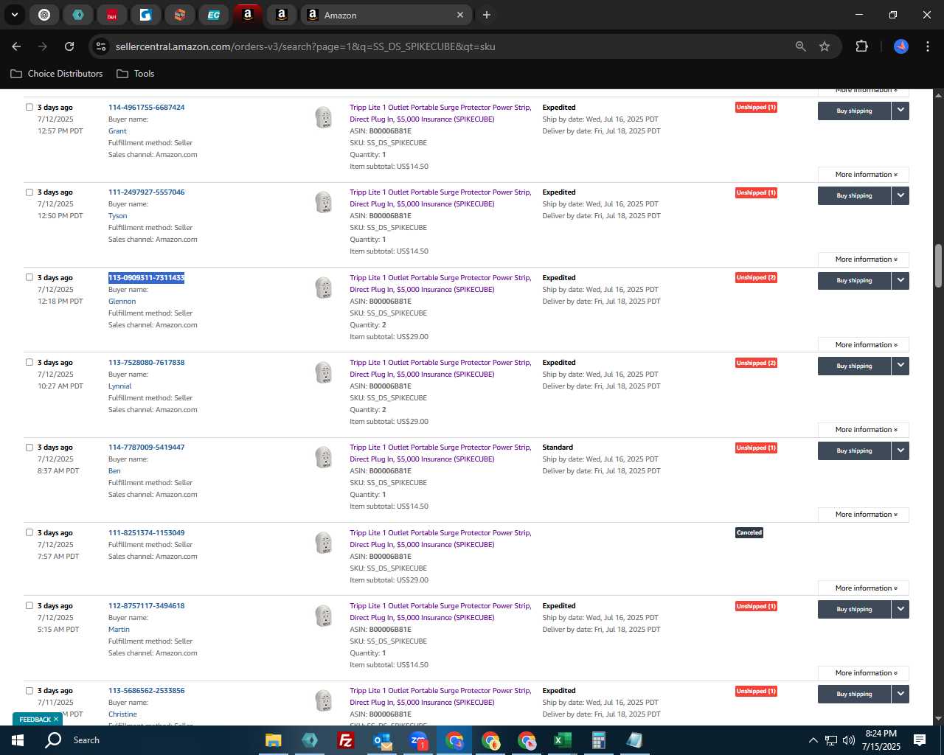
Task: Select checkbox for order 114-7787009-5419447
Action: pos(29,447)
